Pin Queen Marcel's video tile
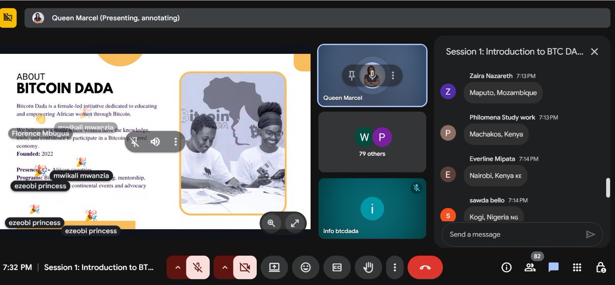 [x=352, y=76]
